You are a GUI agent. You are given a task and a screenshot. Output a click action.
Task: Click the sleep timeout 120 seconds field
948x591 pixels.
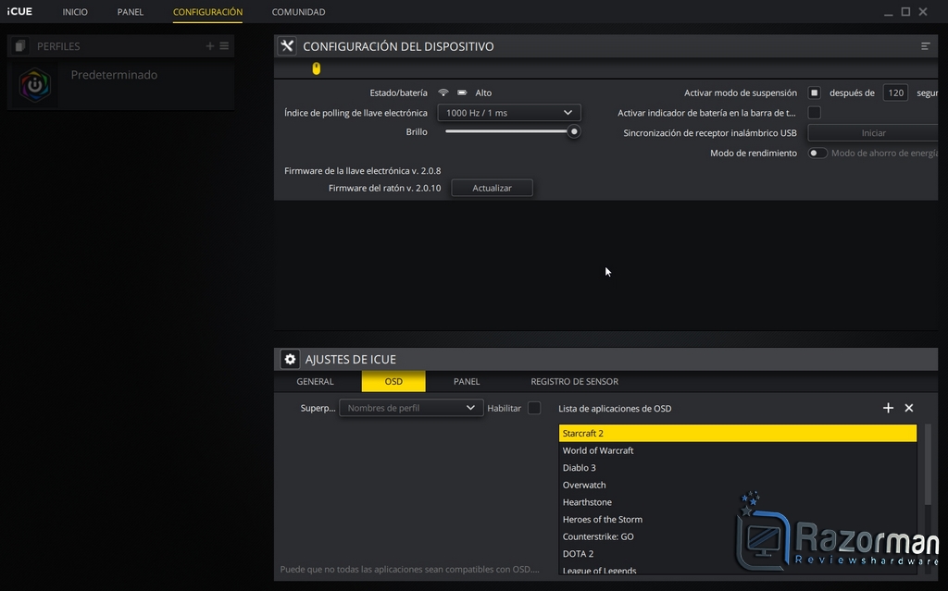click(895, 92)
